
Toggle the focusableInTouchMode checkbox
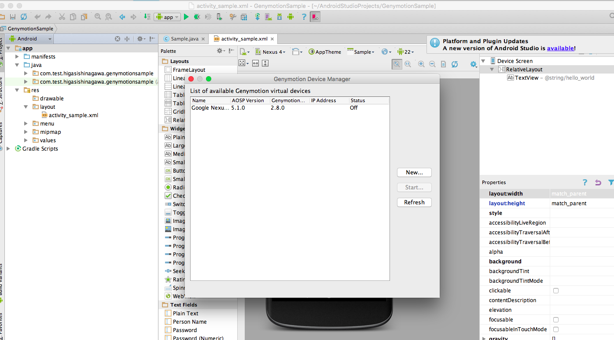[x=556, y=329]
